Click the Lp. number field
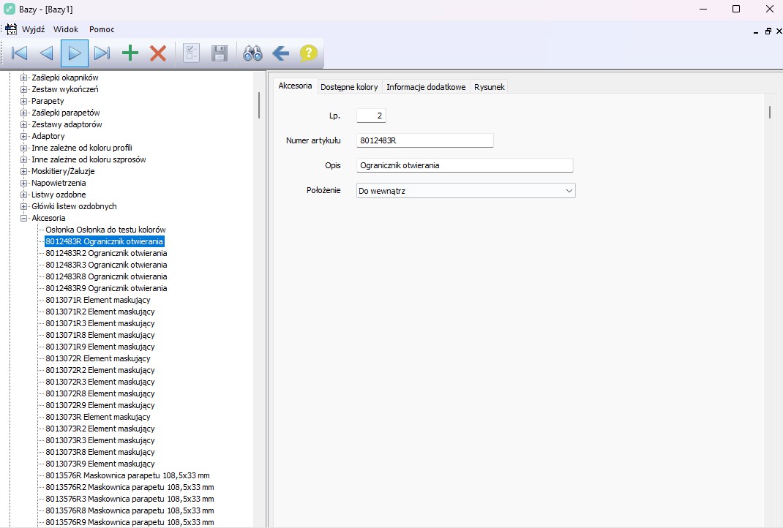 [371, 116]
